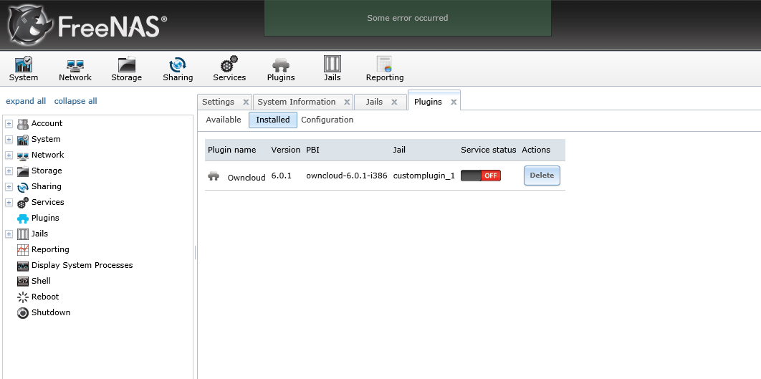This screenshot has width=761, height=379.
Task: Click the Jail column header
Action: (399, 150)
